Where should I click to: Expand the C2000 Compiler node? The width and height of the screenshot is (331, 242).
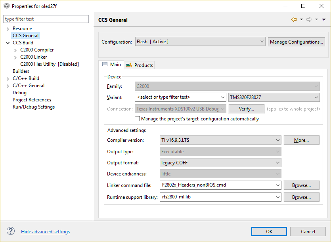[x=15, y=50]
